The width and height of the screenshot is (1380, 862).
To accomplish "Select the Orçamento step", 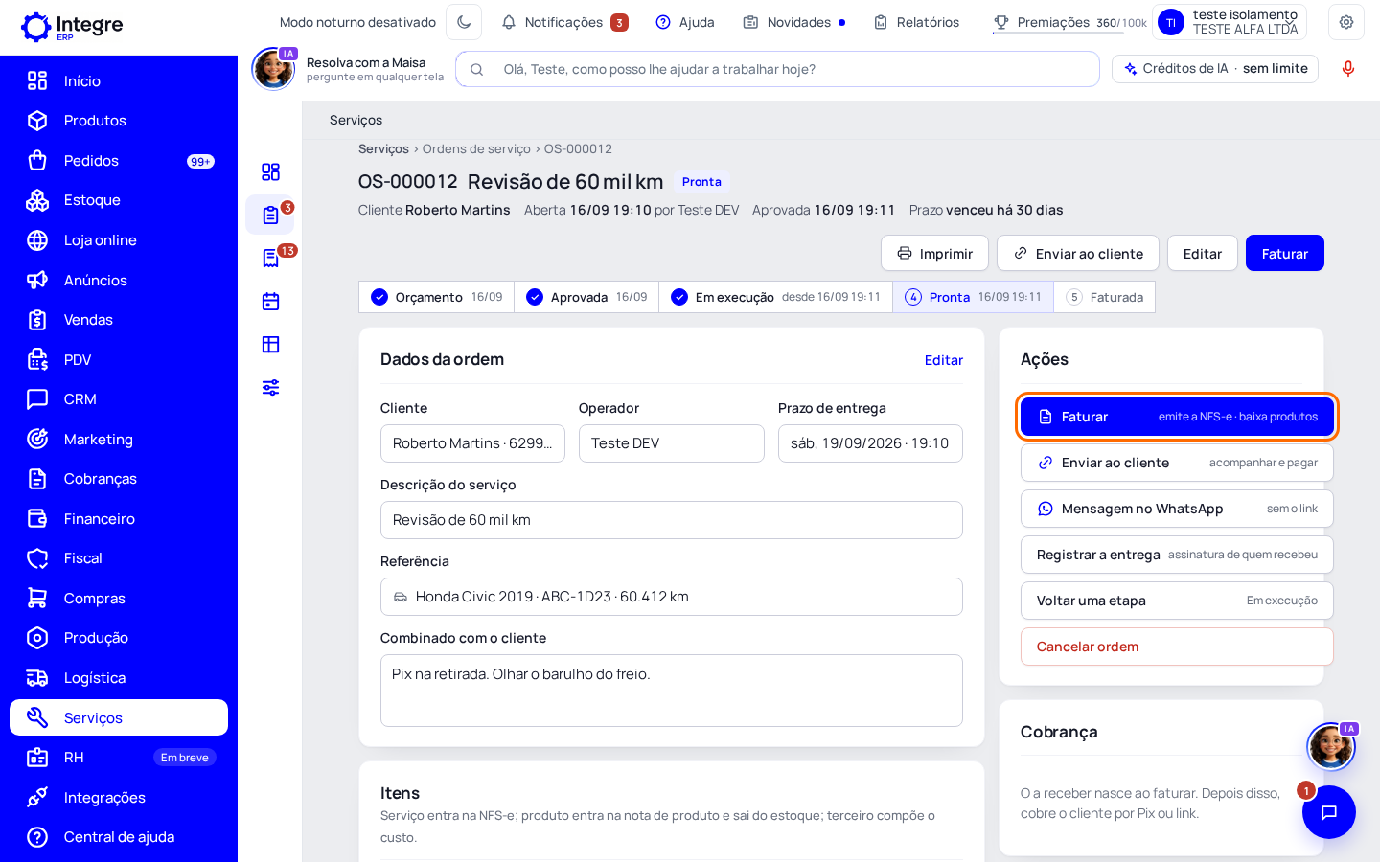I will click(436, 297).
